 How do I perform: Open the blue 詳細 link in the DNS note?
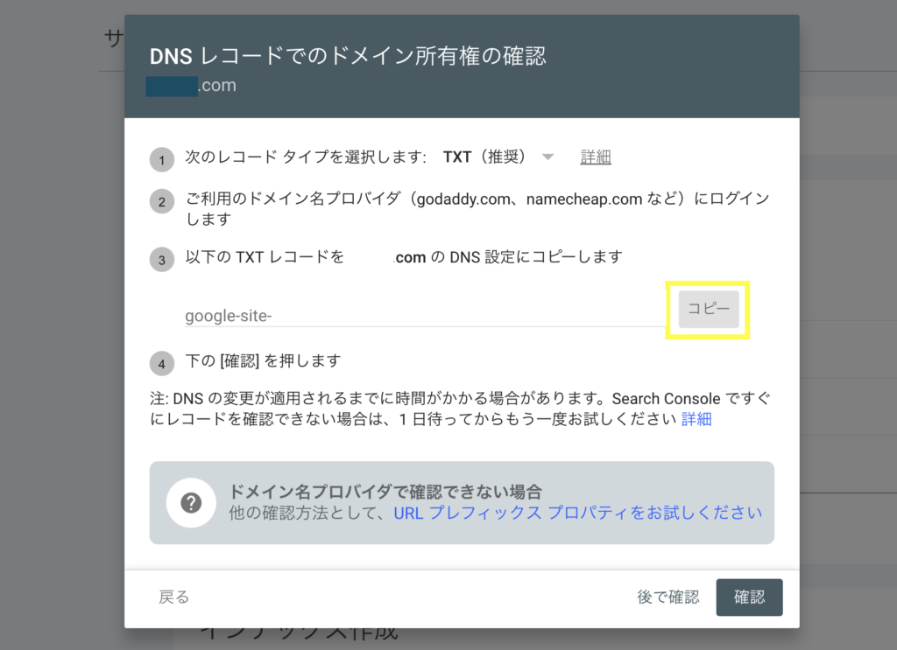click(x=696, y=419)
